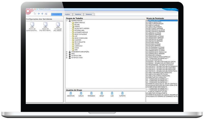
Task: Click the forward arrow in the toolbar
Action: coord(42,14)
